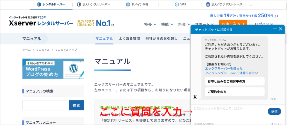
Task: Choose お申し込みをご検討中の方 in chatbot
Action: click(235, 81)
